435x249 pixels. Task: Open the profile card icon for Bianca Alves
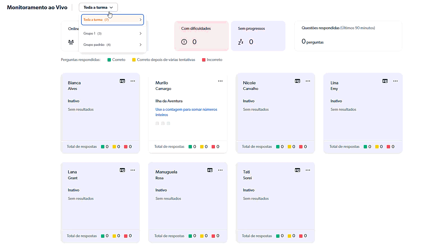122,81
